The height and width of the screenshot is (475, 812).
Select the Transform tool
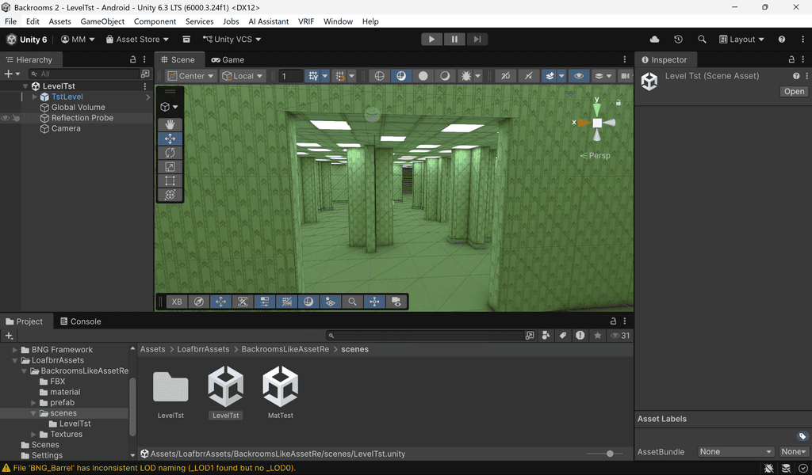click(x=170, y=195)
